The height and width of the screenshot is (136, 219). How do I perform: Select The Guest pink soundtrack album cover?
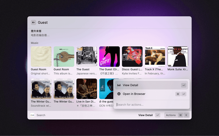[109, 57]
